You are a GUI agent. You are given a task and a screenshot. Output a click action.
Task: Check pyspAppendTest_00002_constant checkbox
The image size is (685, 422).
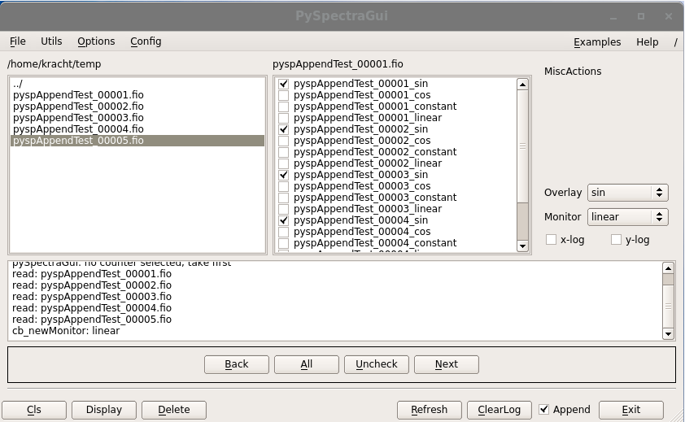pos(284,152)
